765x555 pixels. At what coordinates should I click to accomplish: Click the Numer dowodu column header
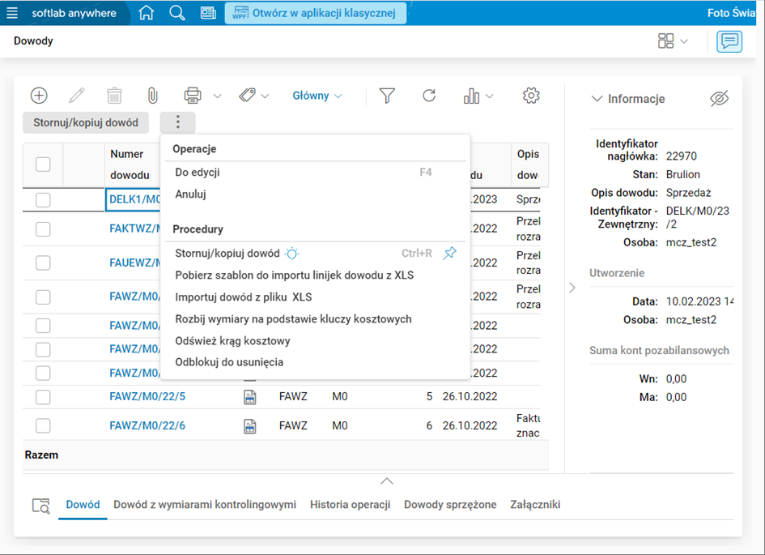point(132,164)
